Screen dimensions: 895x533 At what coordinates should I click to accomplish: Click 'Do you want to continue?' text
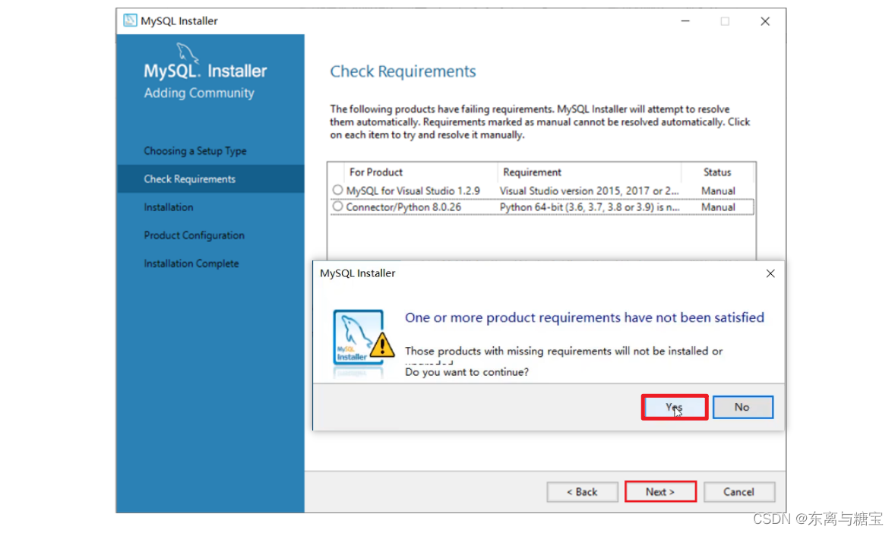coord(467,372)
